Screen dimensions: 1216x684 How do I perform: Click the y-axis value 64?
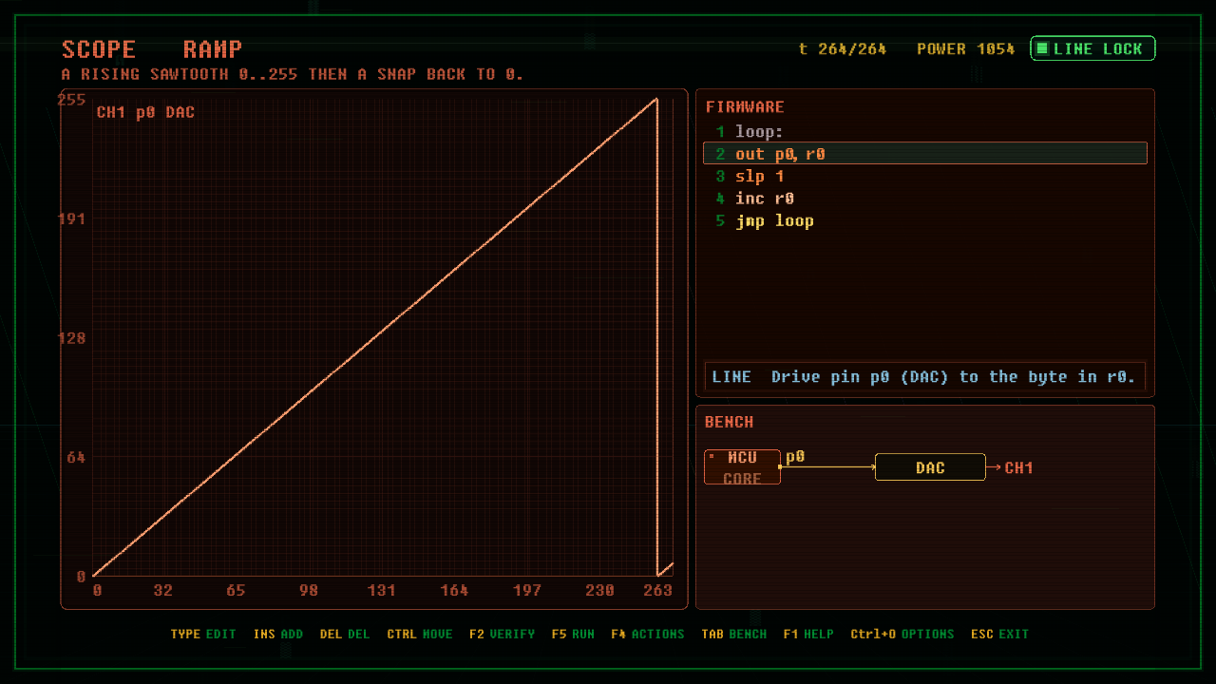(x=76, y=457)
